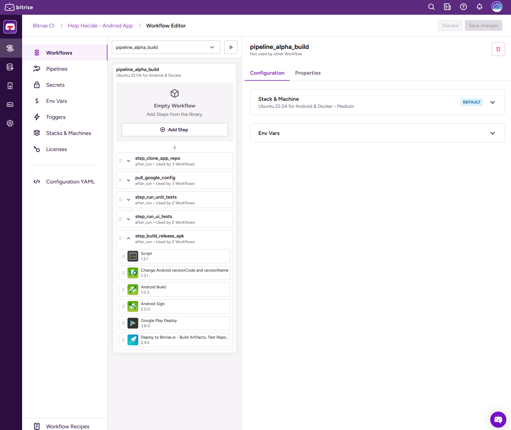Click drag handle for step_clone_app_repo
Screen dimensions: 511x430
coord(120,161)
